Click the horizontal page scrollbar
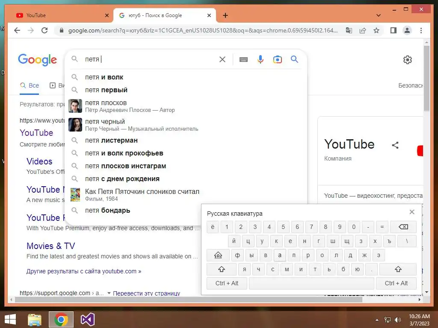The width and height of the screenshot is (438, 328). 189,299
